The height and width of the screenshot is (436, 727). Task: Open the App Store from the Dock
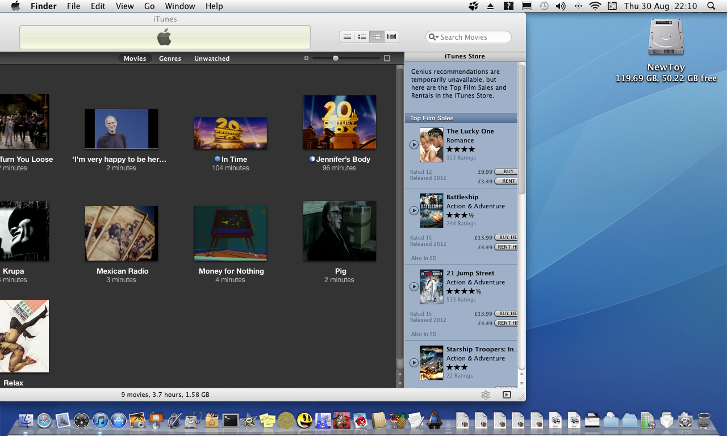(118, 421)
